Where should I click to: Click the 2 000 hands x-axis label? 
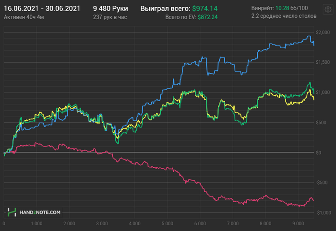coord(69,224)
